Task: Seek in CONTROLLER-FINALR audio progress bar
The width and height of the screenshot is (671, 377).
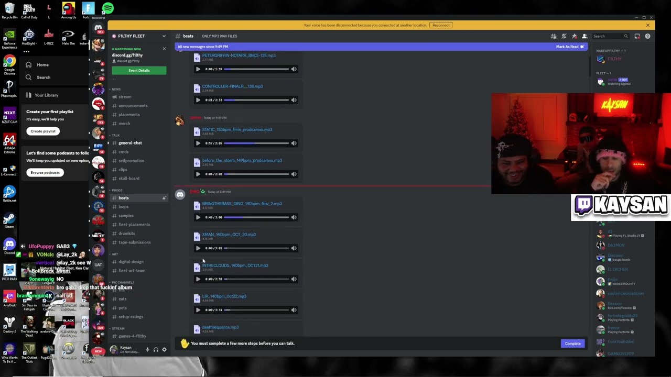Action: (x=256, y=100)
